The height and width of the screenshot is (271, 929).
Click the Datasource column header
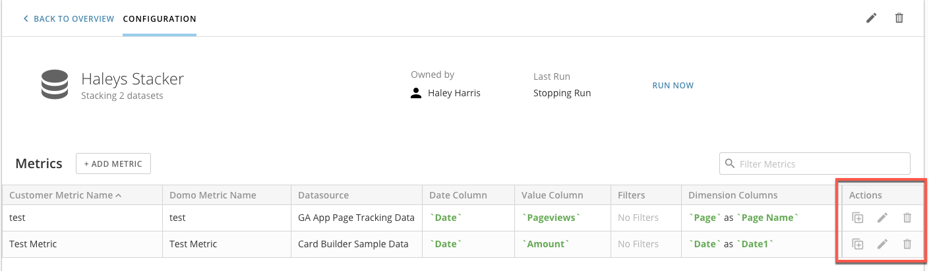pos(357,195)
